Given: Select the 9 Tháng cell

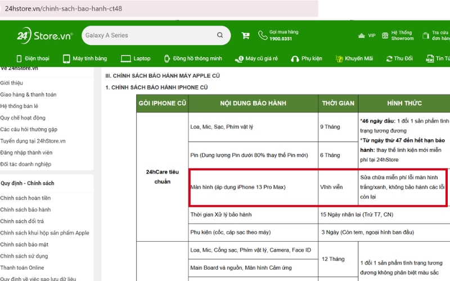Looking at the screenshot, I should tap(338, 127).
